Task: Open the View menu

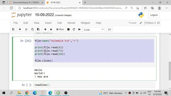Action: [36, 23]
